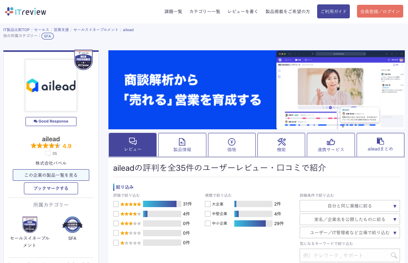Viewport: 408px width, 263px height.
Task: Click the 商談解析から hero banner image
Action: point(256,90)
